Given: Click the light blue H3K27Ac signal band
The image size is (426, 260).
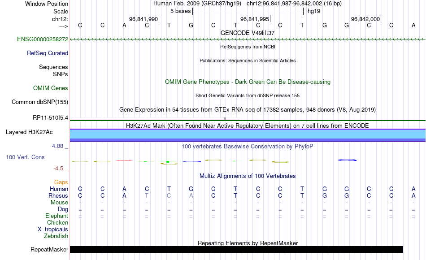Looking at the screenshot, I should [248, 134].
